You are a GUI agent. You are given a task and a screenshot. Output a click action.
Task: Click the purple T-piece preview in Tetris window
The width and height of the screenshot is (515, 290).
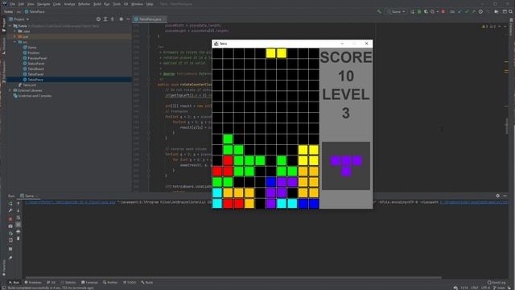coord(346,165)
